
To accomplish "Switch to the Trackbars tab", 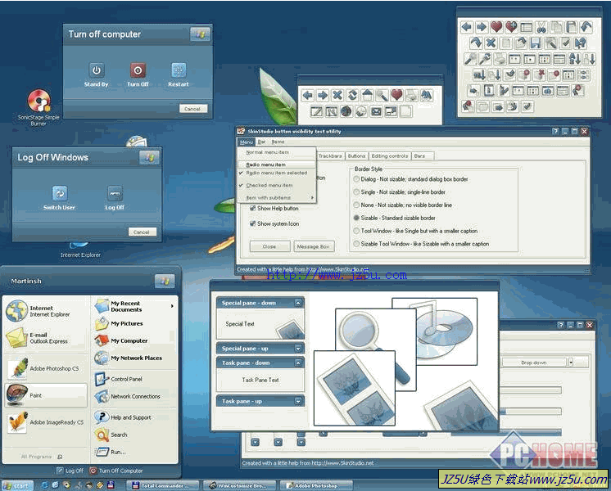I will coord(330,155).
